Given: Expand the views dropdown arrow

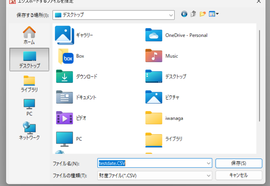Looking at the screenshot, I should [217, 14].
